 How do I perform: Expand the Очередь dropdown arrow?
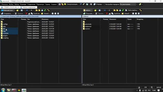(x=103, y=4)
